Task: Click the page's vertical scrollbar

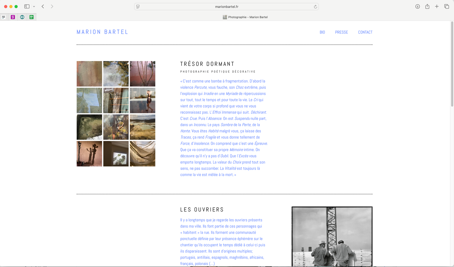Action: coord(452,64)
